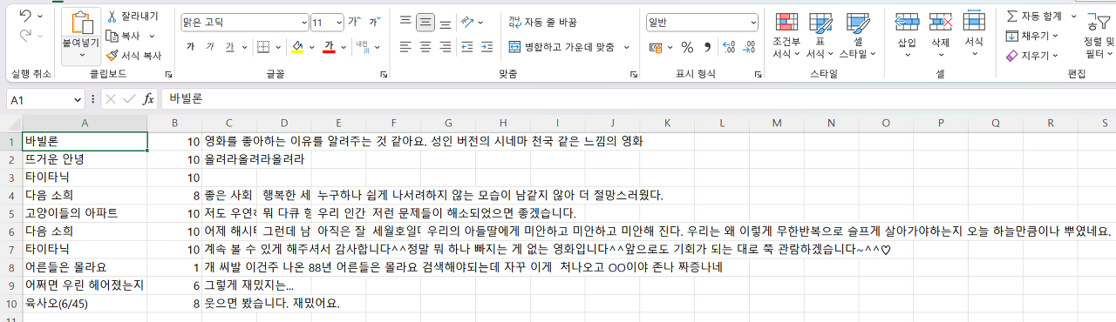Click the decrease indent icon

pos(468,46)
